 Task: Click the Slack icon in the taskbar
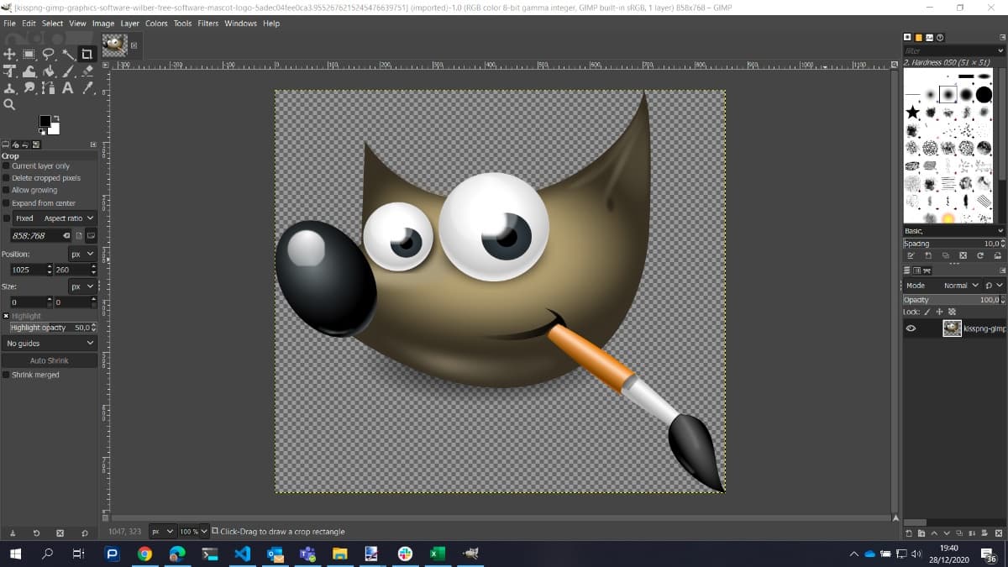pos(405,554)
